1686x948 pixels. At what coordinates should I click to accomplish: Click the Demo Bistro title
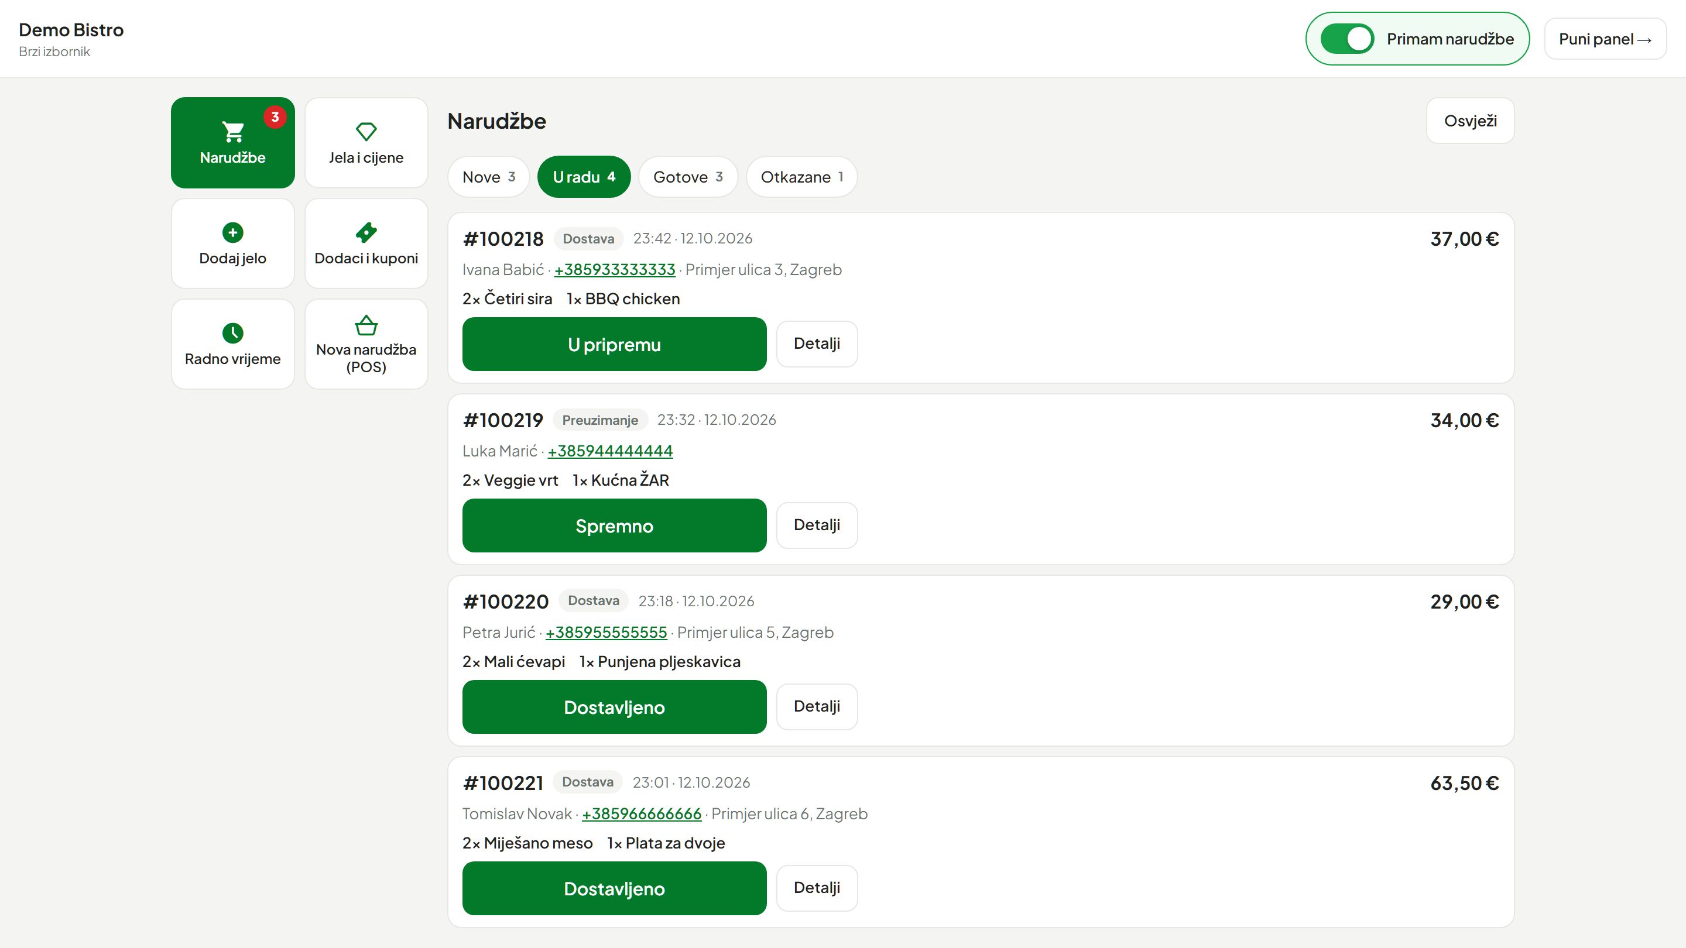point(71,30)
